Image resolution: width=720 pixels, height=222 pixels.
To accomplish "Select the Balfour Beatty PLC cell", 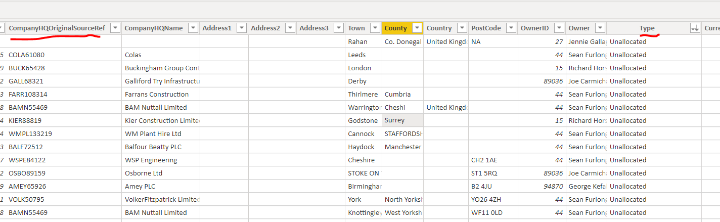I will [161, 147].
